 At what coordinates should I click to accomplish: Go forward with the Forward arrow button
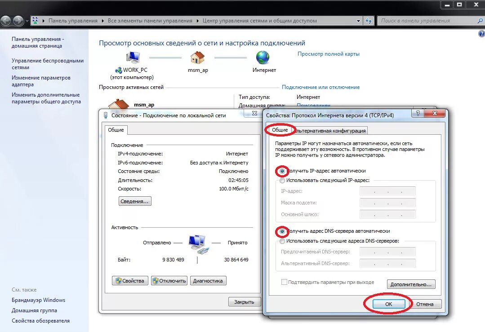[18, 21]
